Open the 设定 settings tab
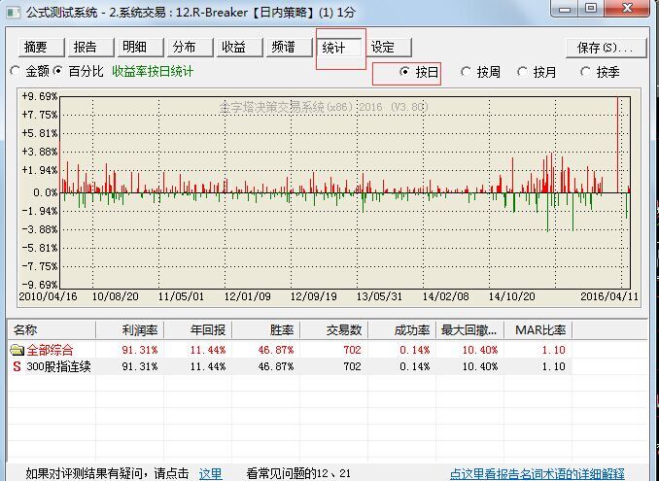This screenshot has height=481, width=659. coord(383,47)
